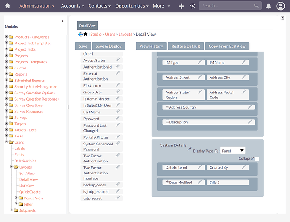Screen dimensions: 290x222
Task: Click the blue back arrow in breadcrumb
Action: tap(80, 34)
